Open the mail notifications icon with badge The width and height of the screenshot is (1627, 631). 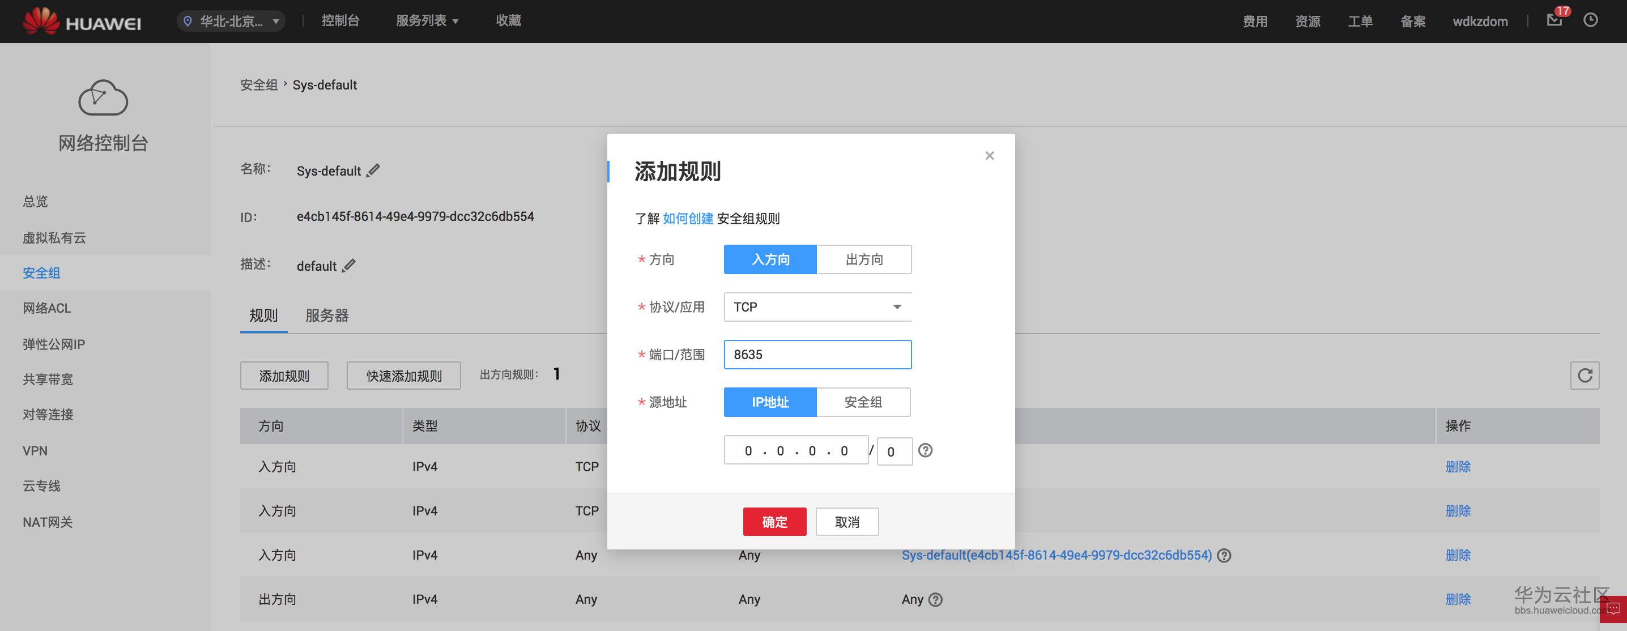pyautogui.click(x=1554, y=20)
